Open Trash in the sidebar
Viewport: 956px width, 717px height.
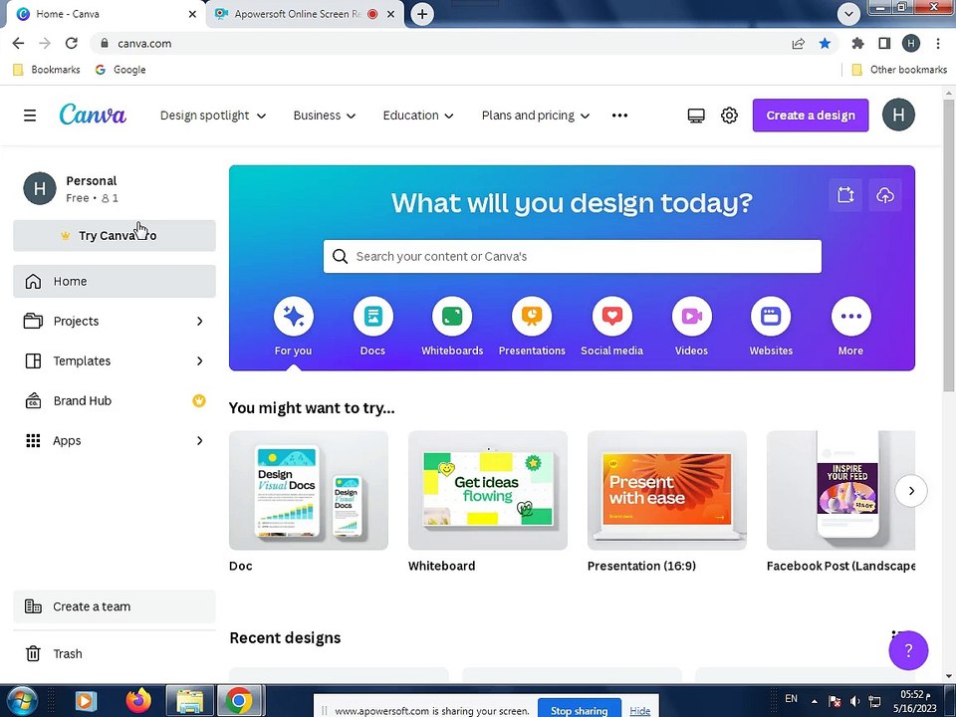pyautogui.click(x=114, y=653)
